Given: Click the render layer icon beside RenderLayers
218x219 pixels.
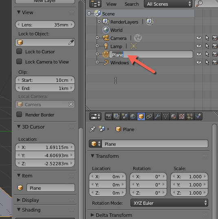Looking at the screenshot, I should coord(150,22).
